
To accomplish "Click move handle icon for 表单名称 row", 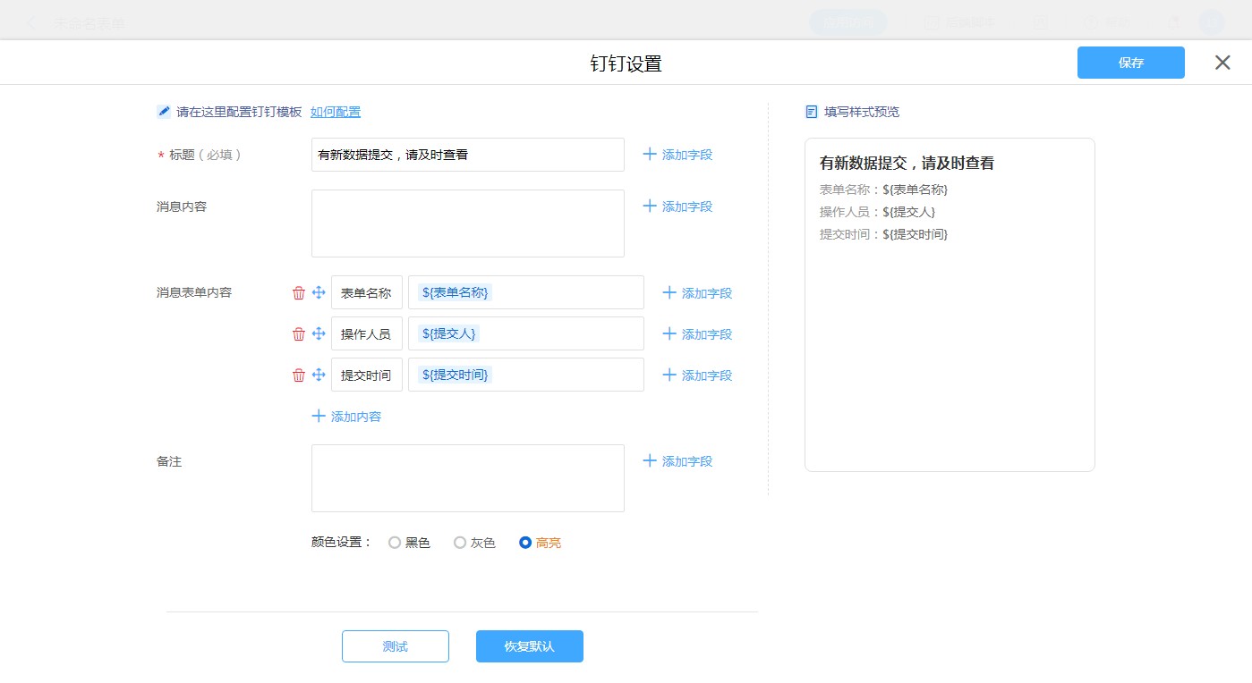I will 319,293.
